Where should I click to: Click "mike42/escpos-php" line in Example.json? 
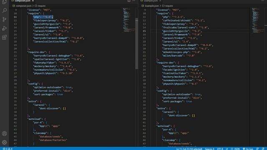coord(182,52)
